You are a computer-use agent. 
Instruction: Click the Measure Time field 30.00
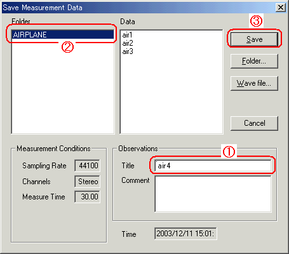(87, 197)
